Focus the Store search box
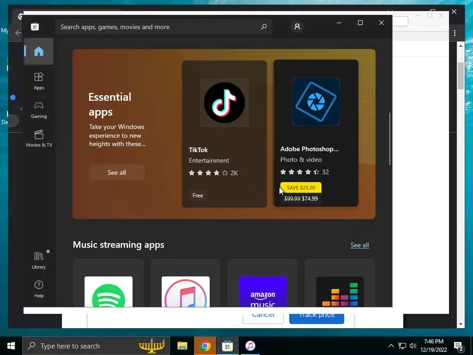473x355 pixels. 164,27
